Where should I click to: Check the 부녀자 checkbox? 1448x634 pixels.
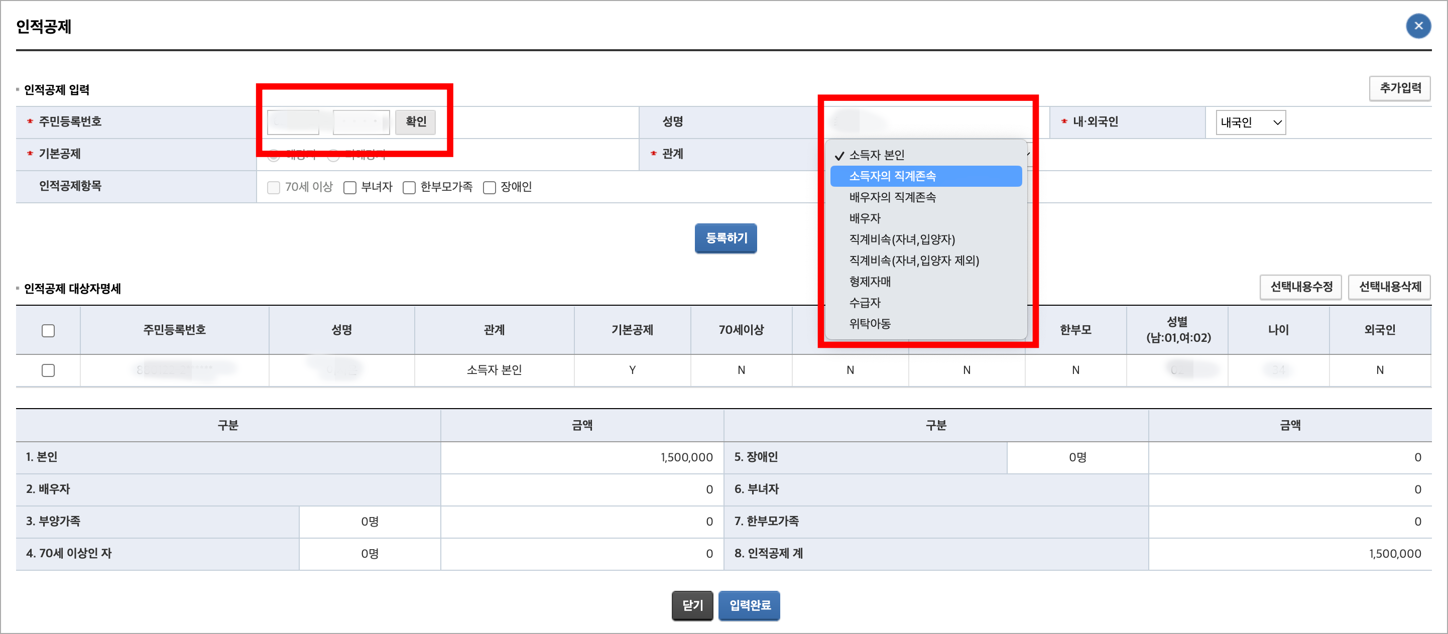point(350,187)
